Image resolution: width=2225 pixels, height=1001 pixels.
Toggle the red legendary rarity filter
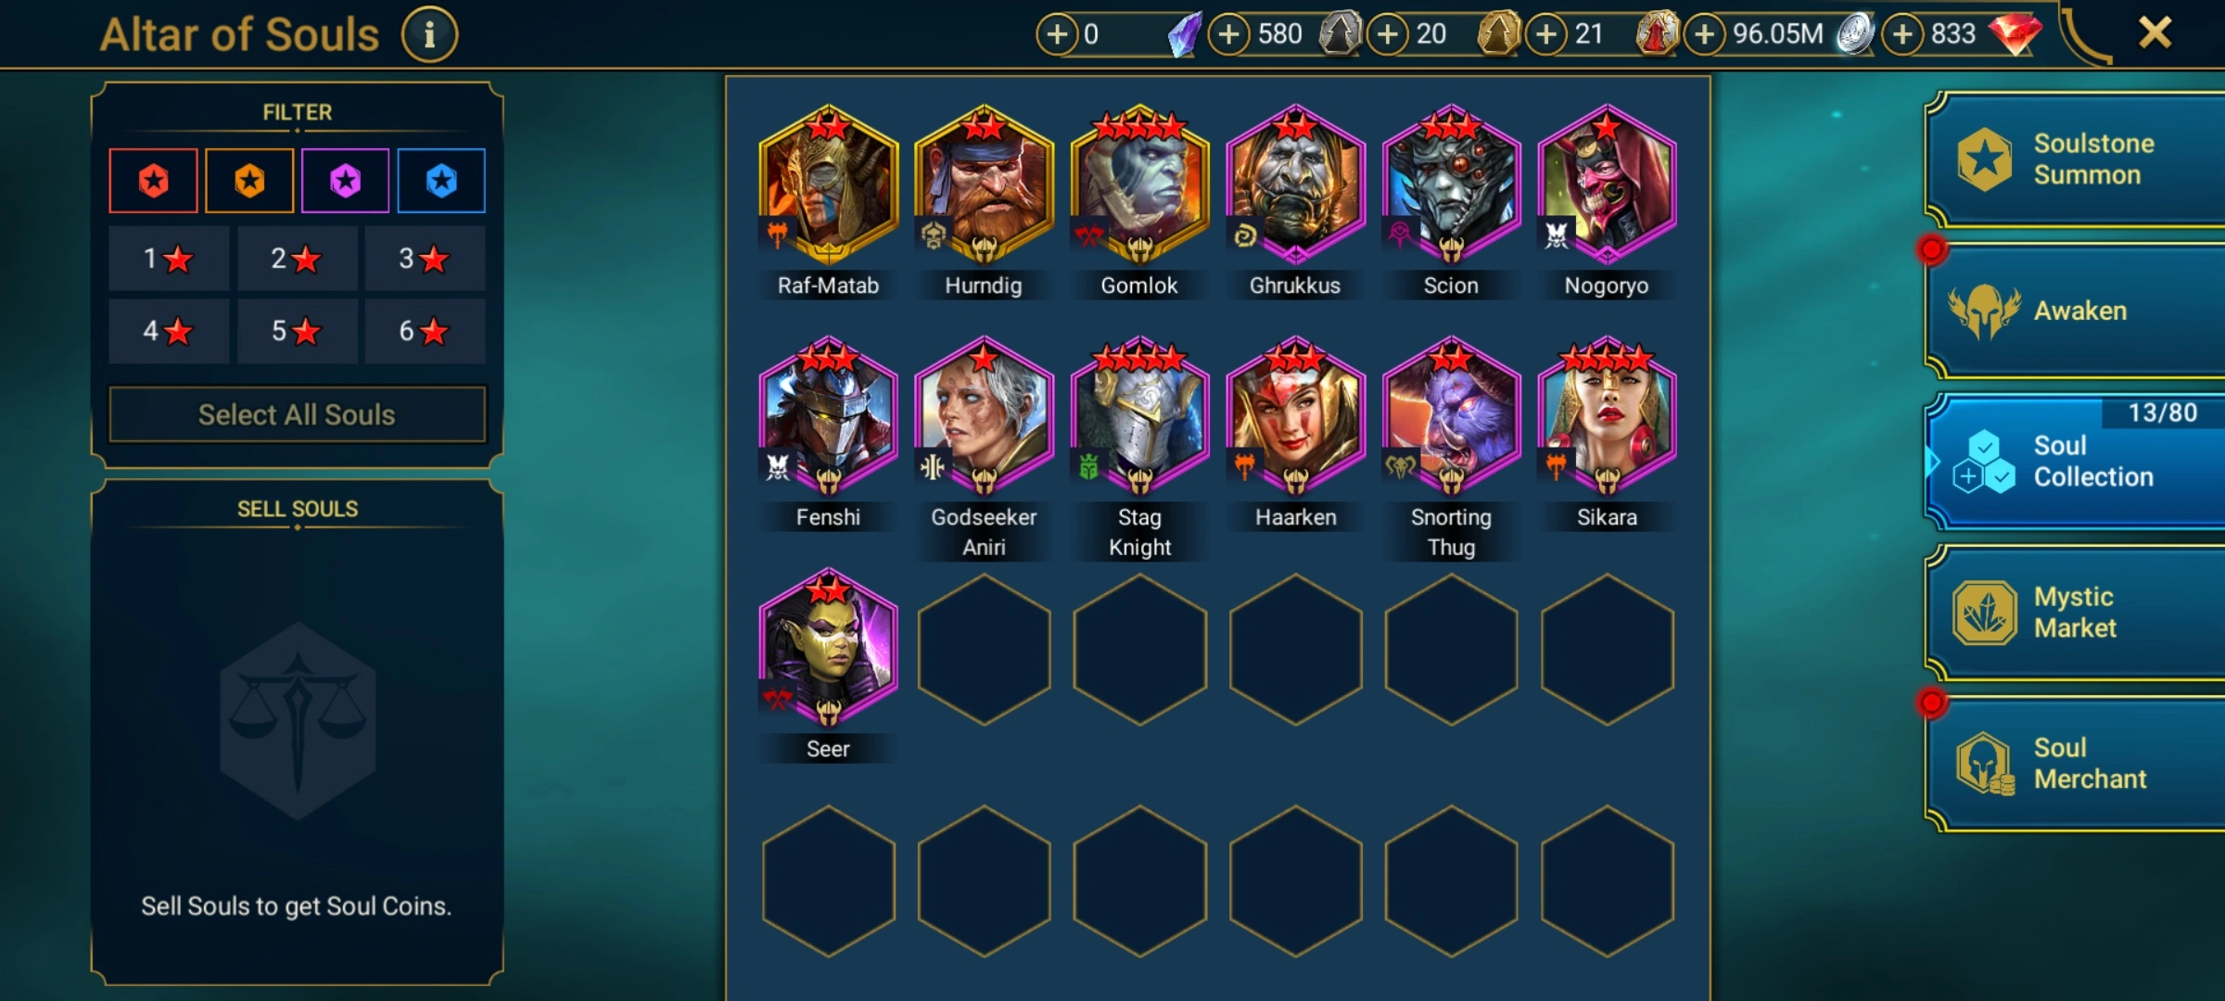153,181
